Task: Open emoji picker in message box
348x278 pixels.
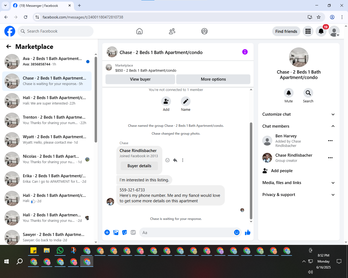Action: (237, 232)
